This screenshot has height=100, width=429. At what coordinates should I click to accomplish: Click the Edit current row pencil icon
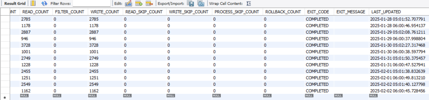pos(128,3)
